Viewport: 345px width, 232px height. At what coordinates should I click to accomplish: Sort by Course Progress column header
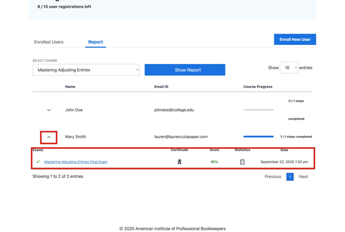tap(258, 87)
